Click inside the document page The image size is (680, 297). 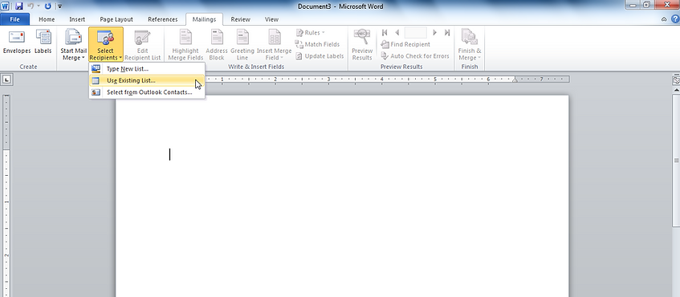click(x=342, y=196)
